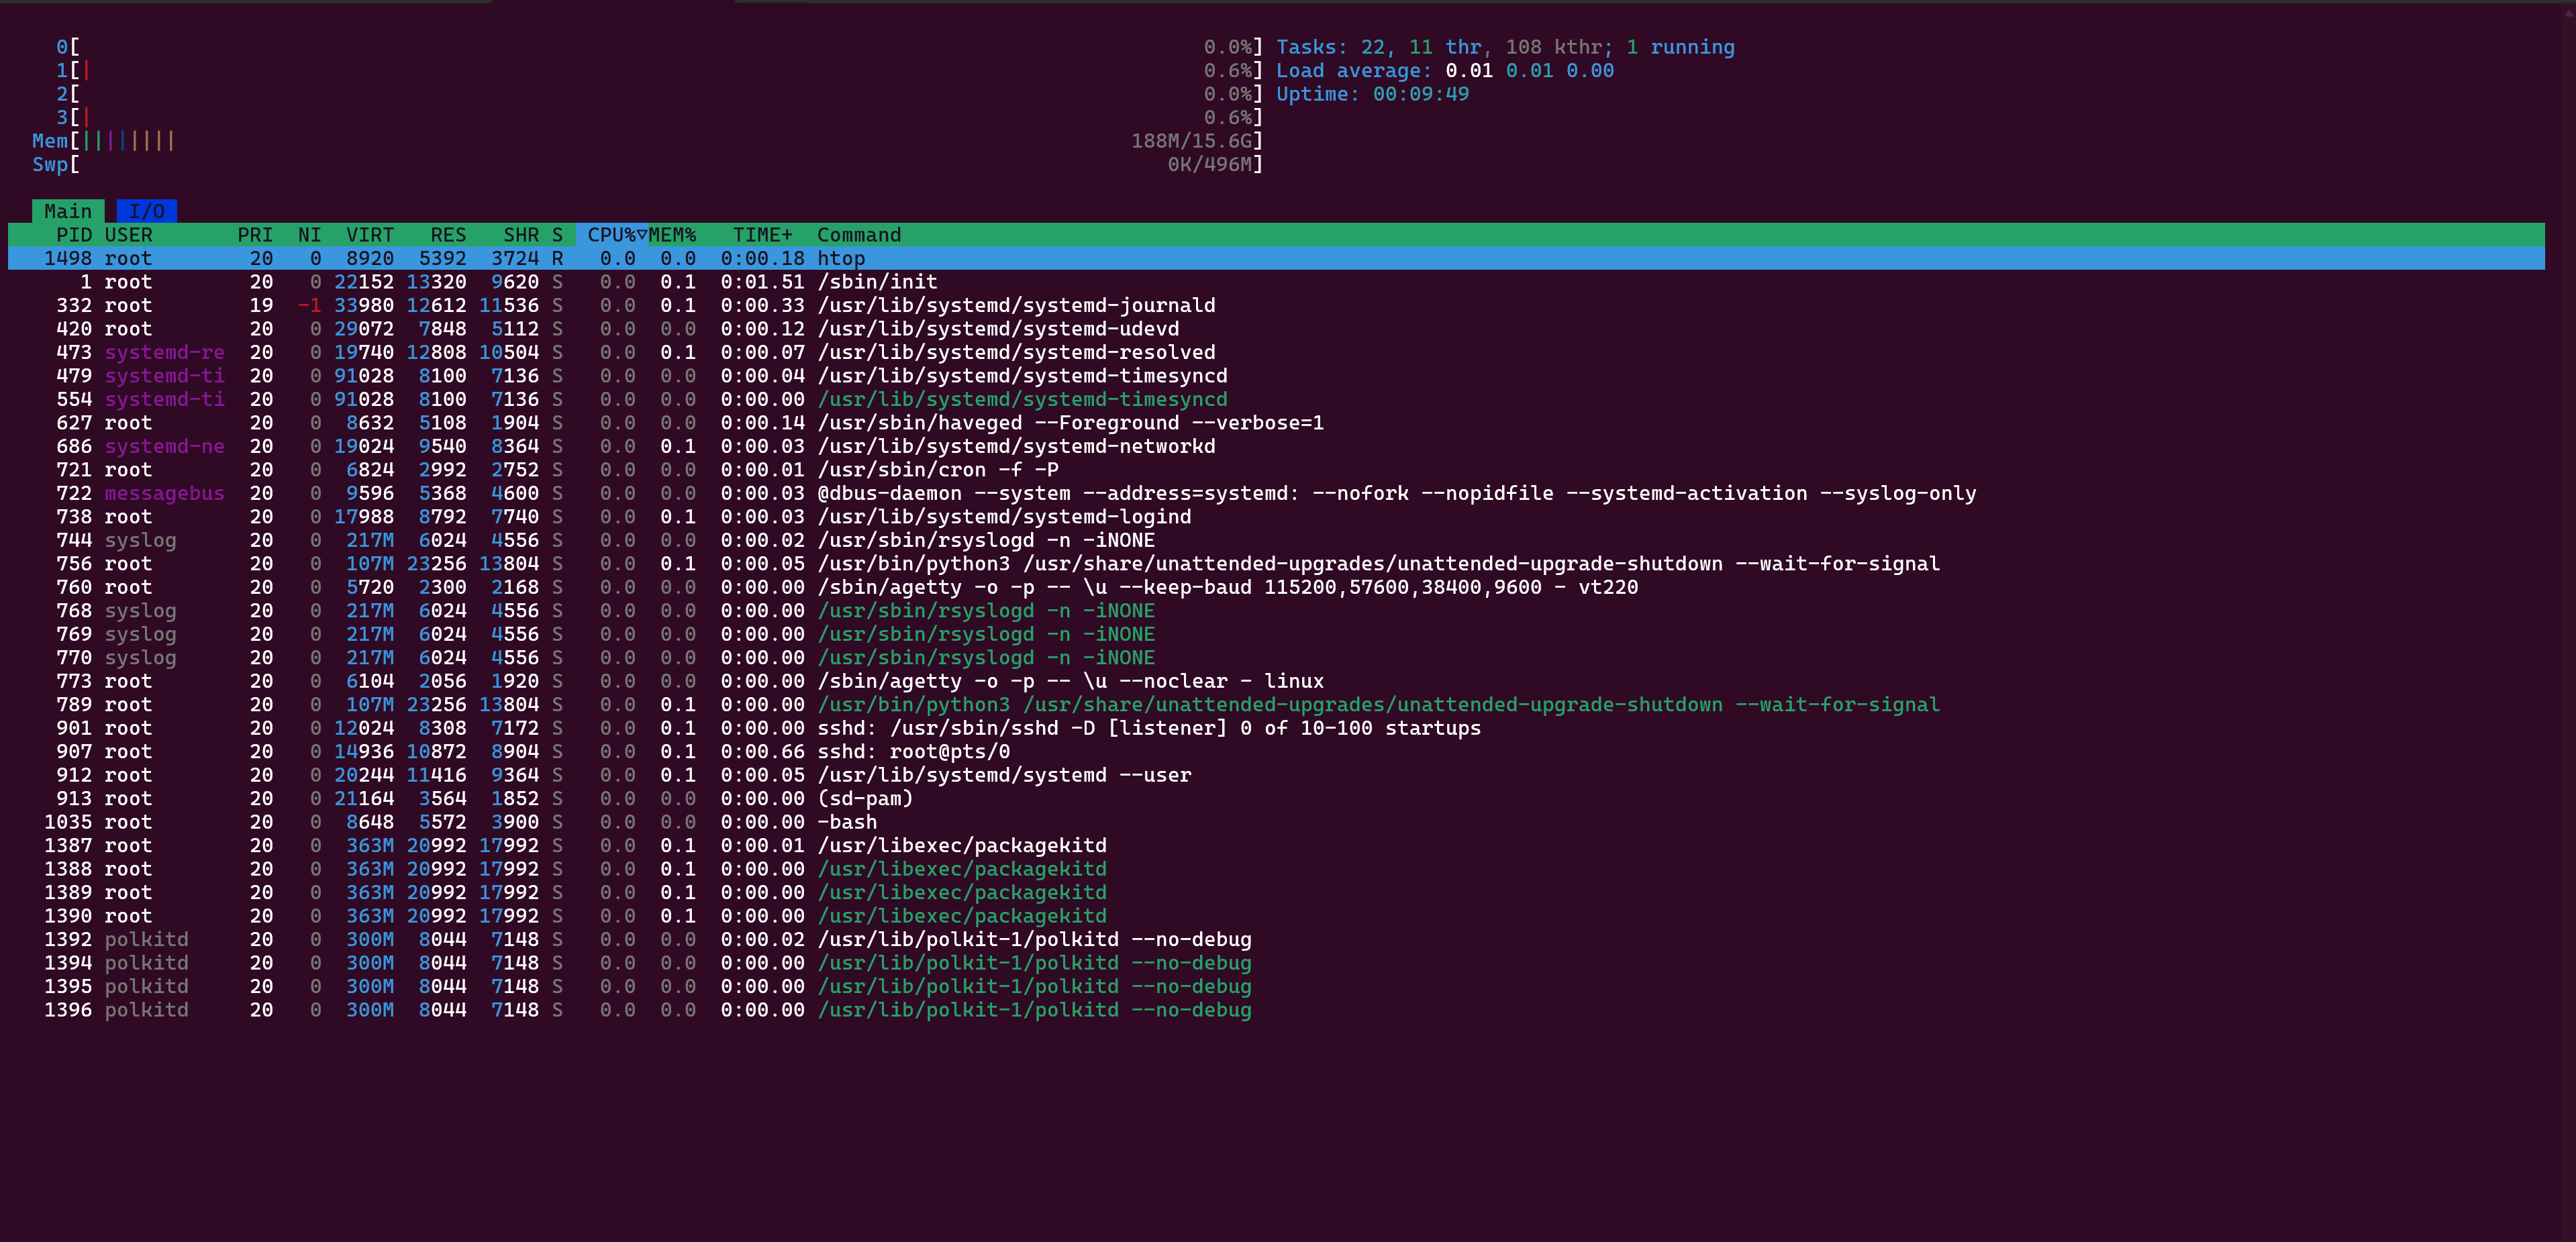Select polkitd process with PID 1392
The image size is (2576, 1242).
(x=1276, y=940)
